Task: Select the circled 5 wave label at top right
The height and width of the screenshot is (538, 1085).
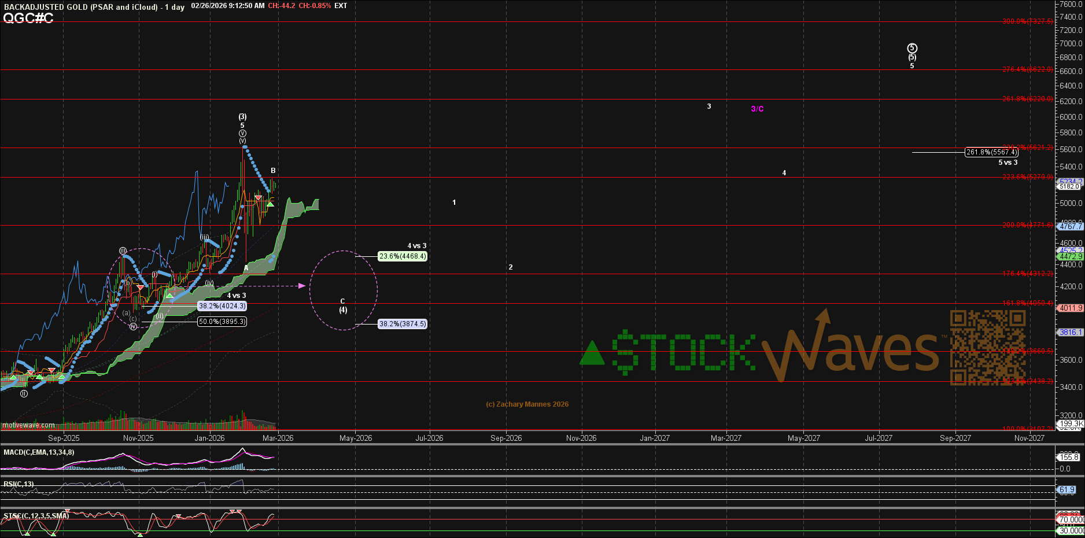Action: point(912,48)
